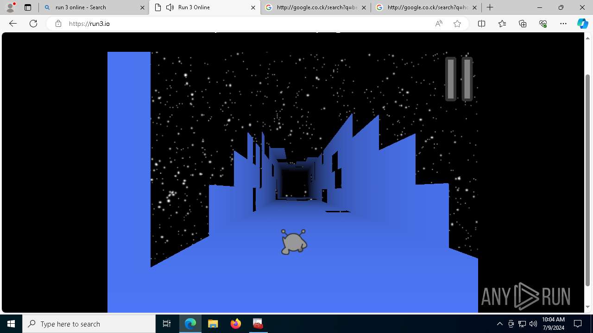Open Settings and more menu
This screenshot has width=593, height=333.
click(x=563, y=24)
